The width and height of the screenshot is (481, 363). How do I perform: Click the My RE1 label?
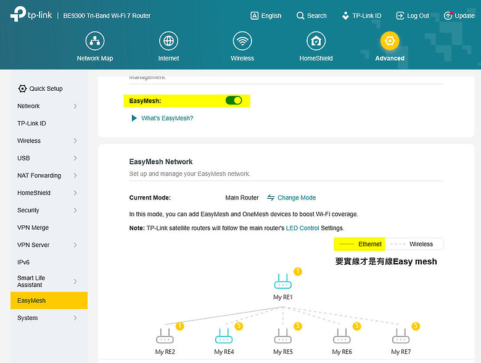pyautogui.click(x=283, y=298)
